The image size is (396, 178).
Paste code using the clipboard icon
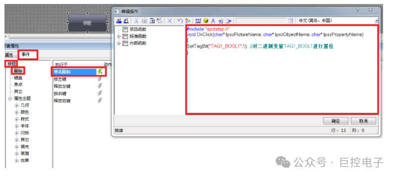click(x=152, y=21)
